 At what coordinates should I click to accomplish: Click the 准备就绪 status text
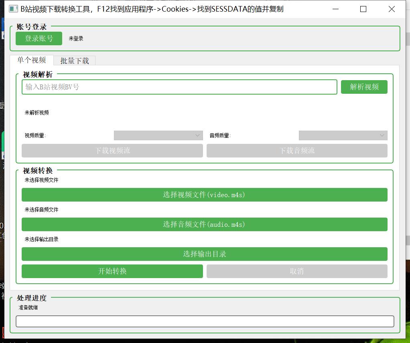point(28,307)
